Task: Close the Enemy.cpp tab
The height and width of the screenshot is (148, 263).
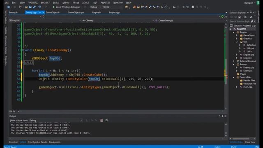Action: pos(43,12)
